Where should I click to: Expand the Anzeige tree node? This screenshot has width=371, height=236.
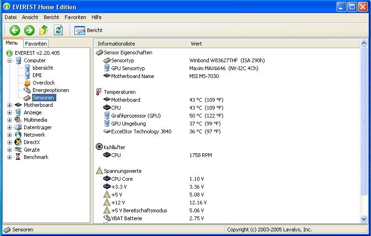click(x=9, y=112)
